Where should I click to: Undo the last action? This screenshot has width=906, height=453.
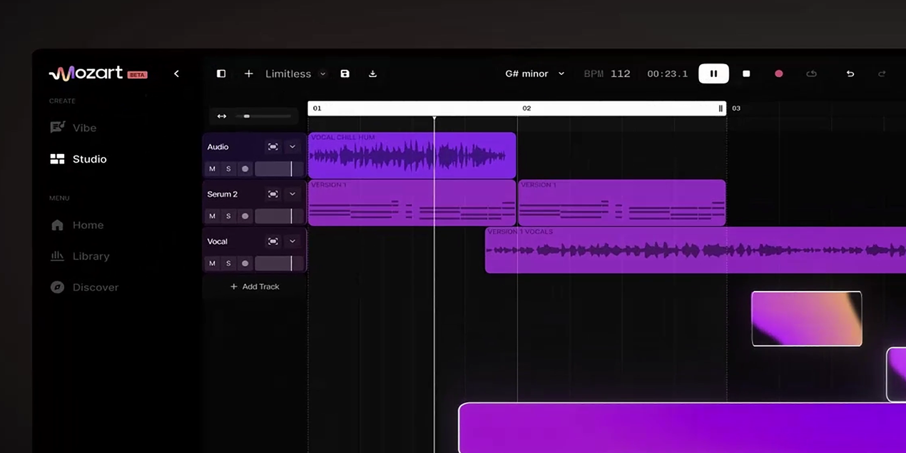coord(850,73)
